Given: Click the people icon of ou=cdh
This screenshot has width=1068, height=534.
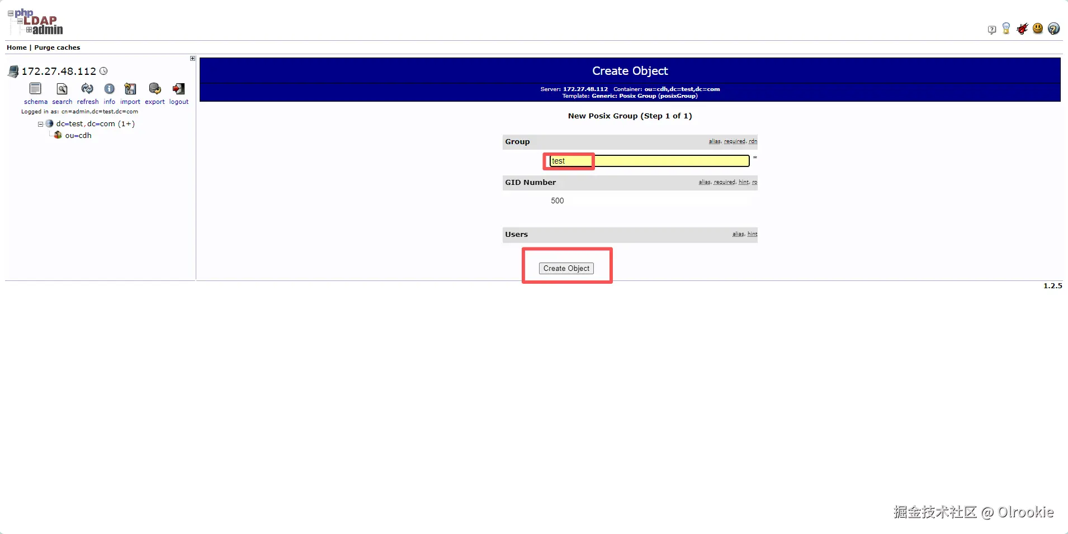Looking at the screenshot, I should pos(58,135).
